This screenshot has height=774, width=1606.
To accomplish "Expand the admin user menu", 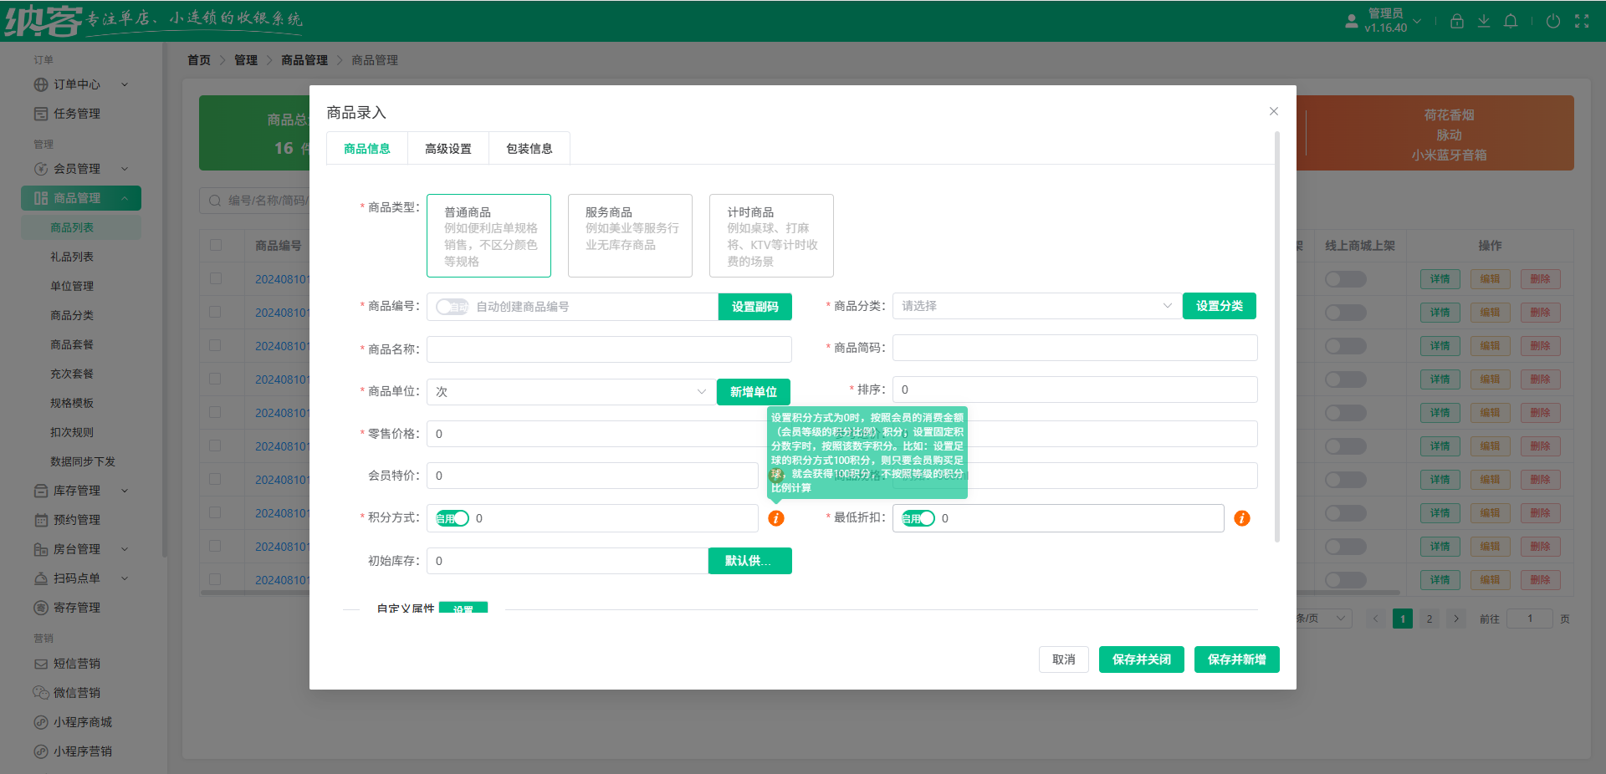I will click(1417, 21).
